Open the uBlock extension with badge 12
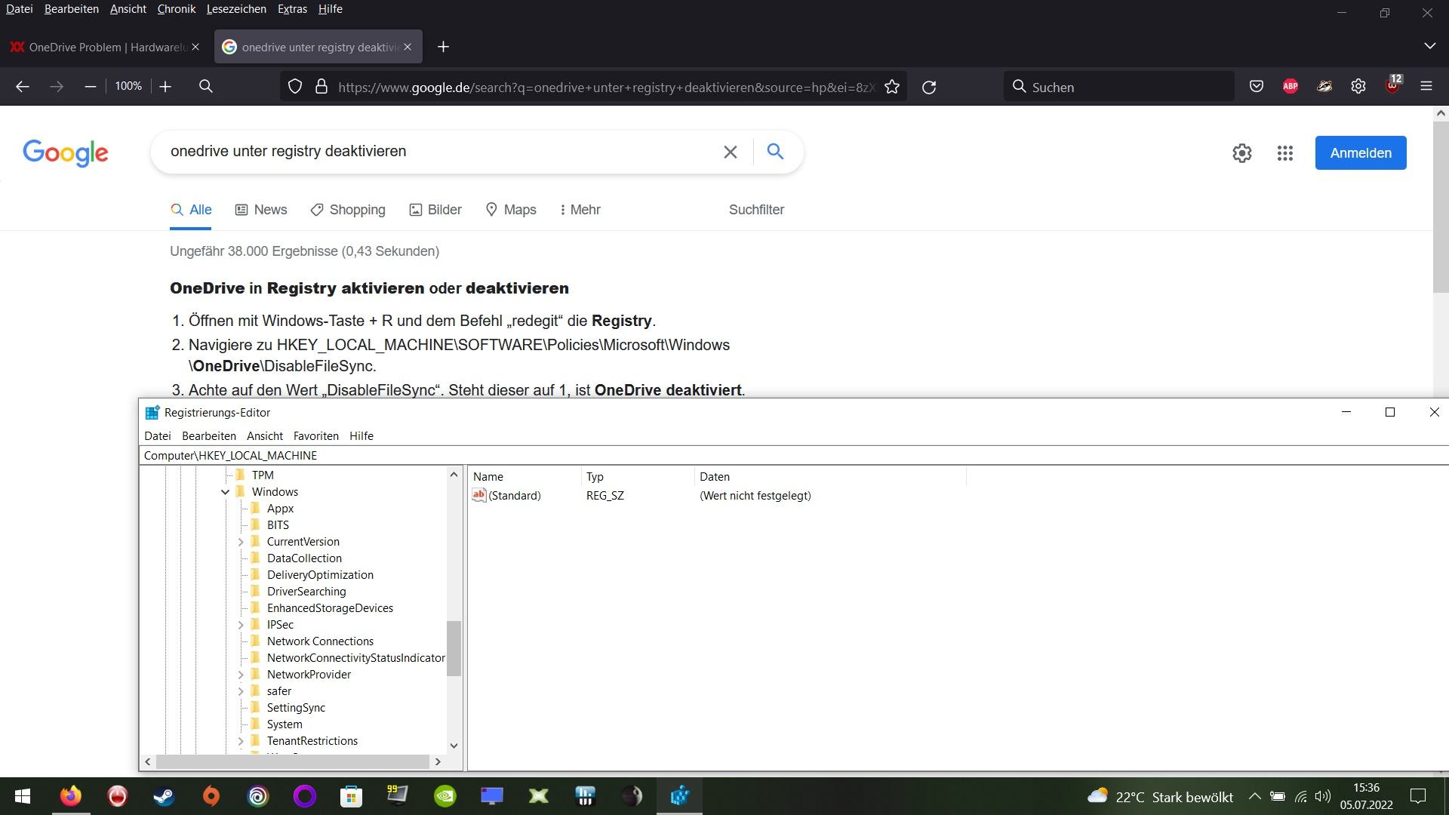 click(1393, 85)
